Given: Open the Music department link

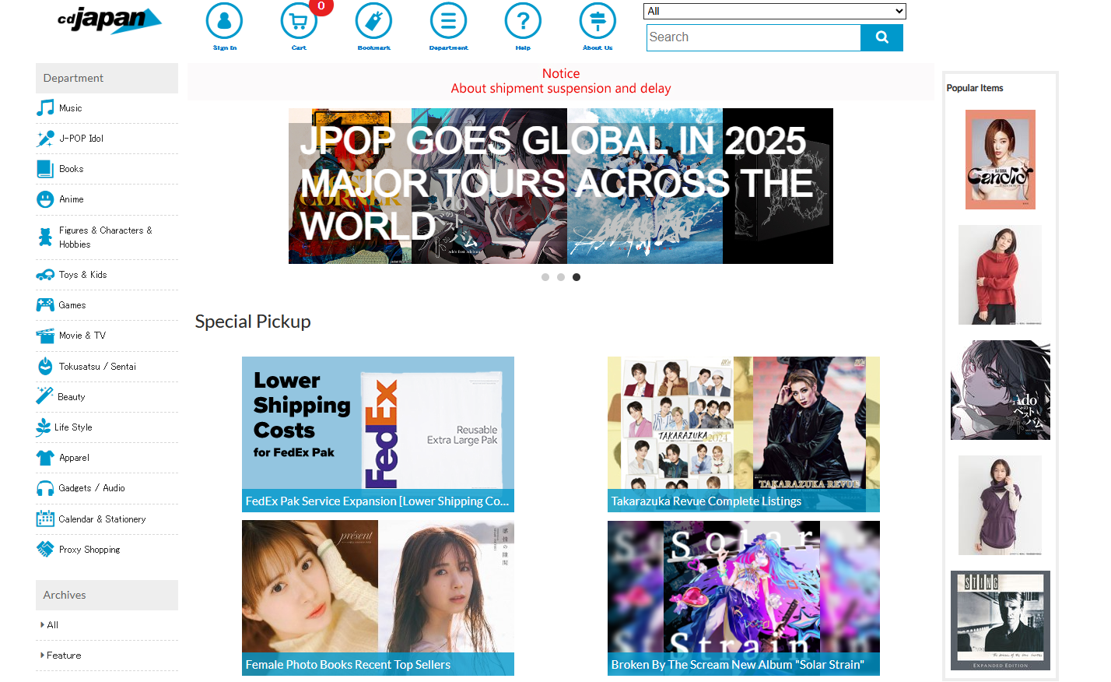Looking at the screenshot, I should (71, 108).
